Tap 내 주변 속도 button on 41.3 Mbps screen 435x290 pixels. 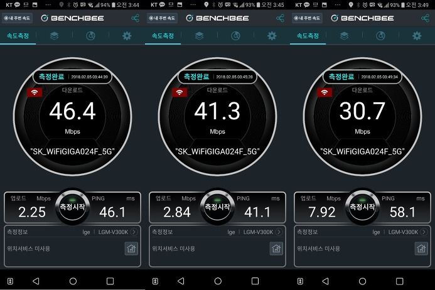coord(162,18)
